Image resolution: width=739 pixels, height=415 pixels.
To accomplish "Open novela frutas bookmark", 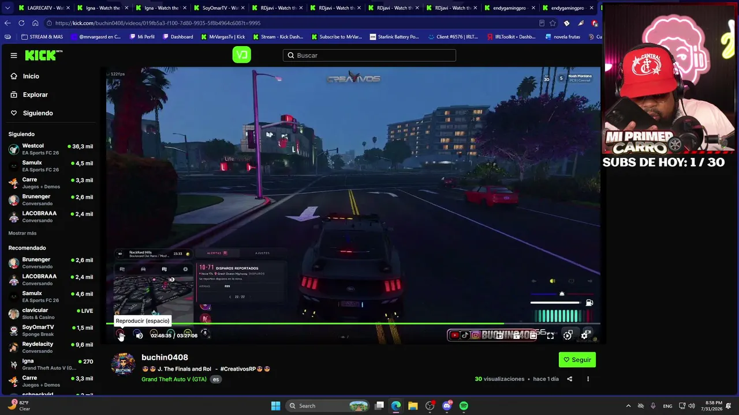I will click(x=563, y=37).
